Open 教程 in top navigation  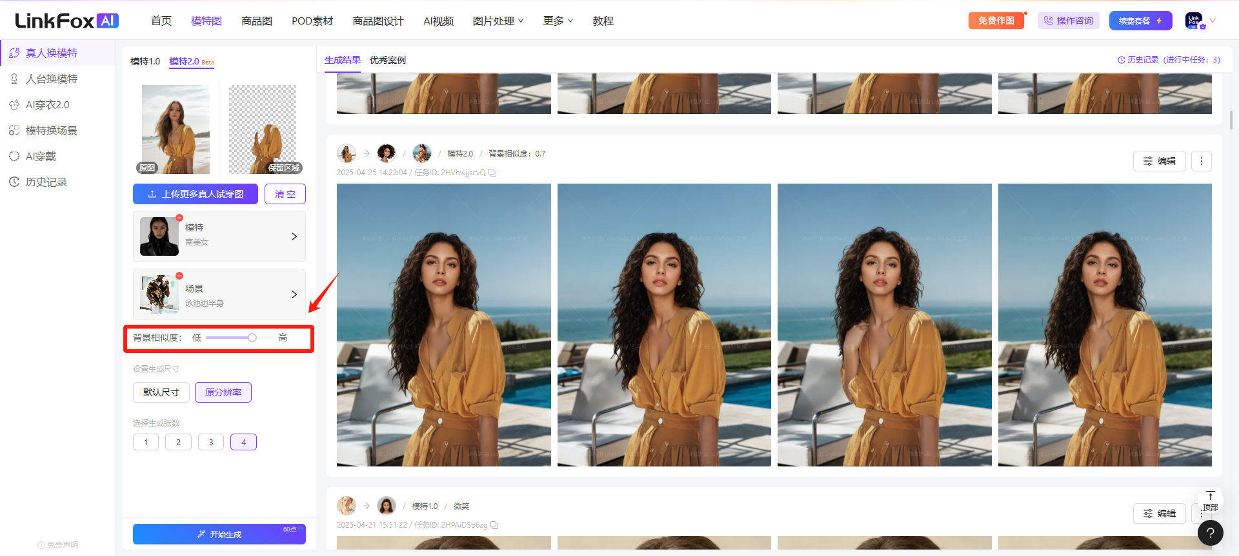(603, 21)
